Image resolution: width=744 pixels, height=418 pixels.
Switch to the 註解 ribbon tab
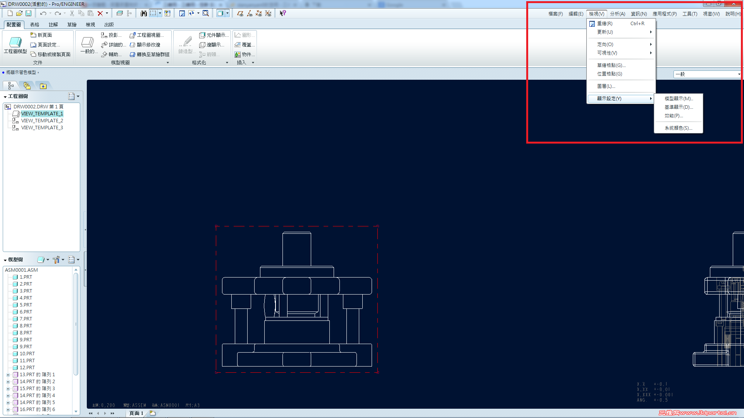tap(53, 24)
